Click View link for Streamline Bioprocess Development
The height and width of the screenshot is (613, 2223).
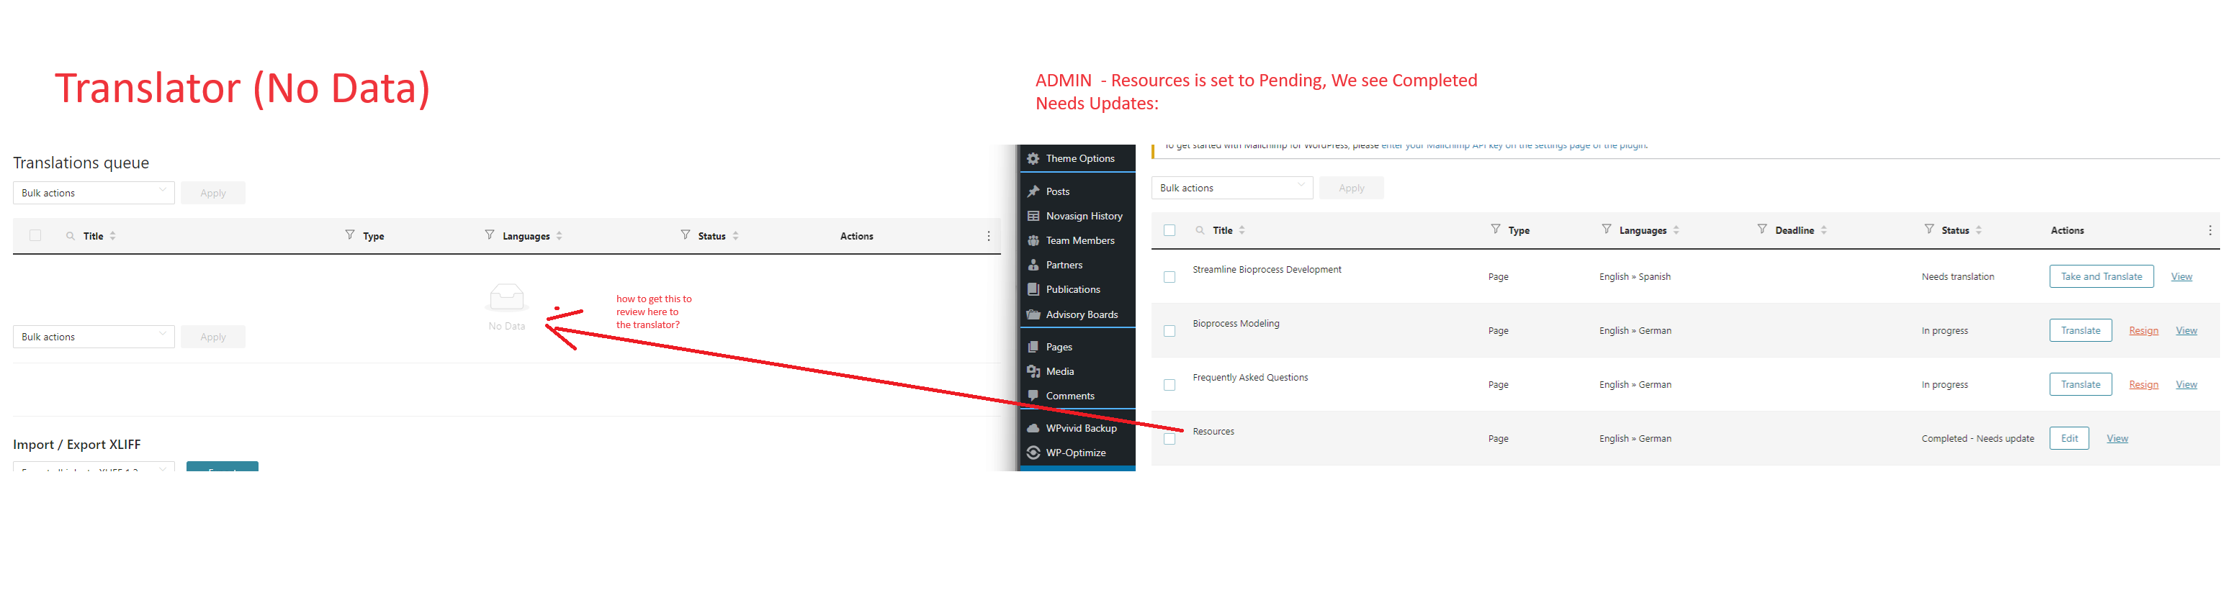[2181, 277]
